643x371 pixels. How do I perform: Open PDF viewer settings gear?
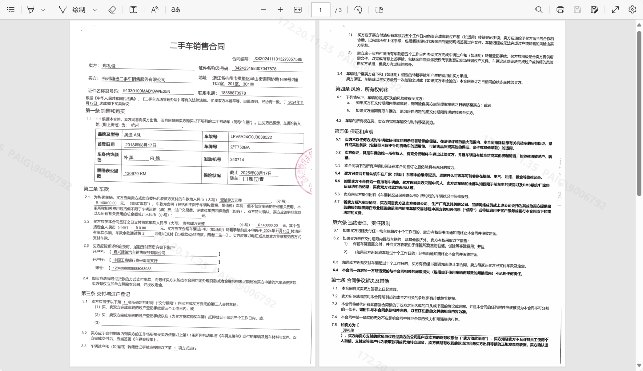click(632, 10)
